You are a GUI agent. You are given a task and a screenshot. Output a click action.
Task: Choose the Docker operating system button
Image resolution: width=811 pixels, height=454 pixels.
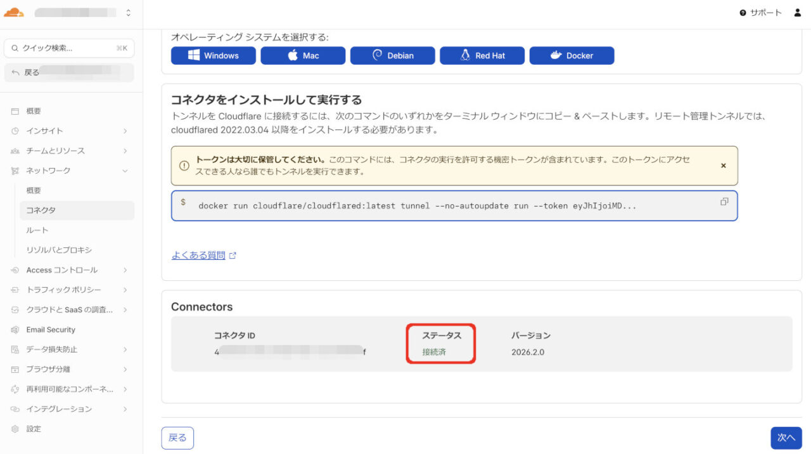[x=572, y=56]
